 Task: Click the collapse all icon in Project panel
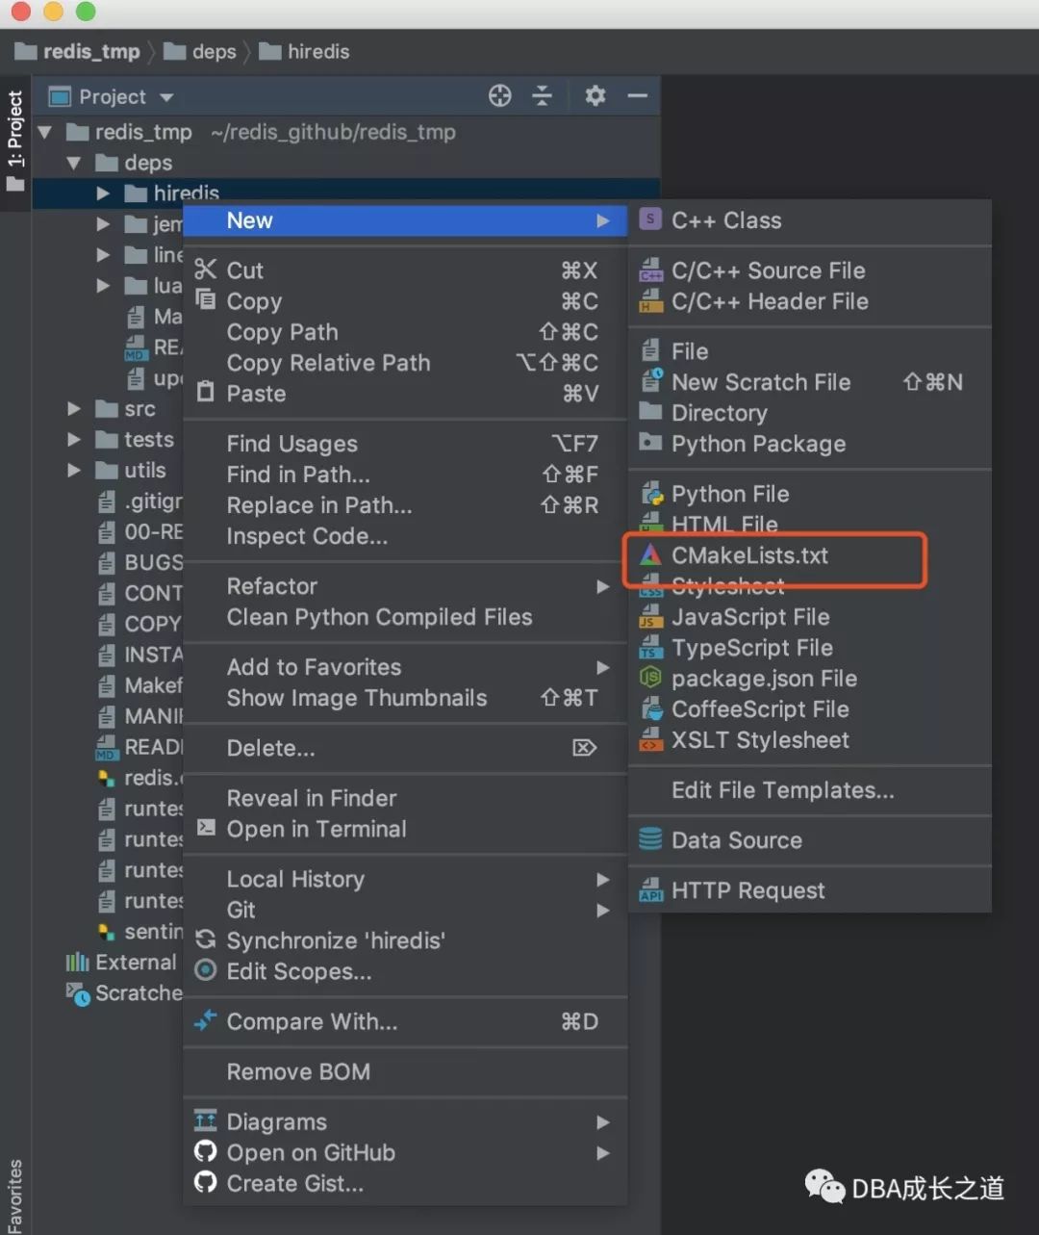543,96
